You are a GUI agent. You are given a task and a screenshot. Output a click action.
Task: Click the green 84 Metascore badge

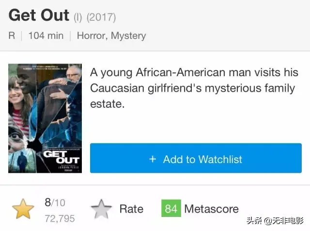click(x=170, y=209)
